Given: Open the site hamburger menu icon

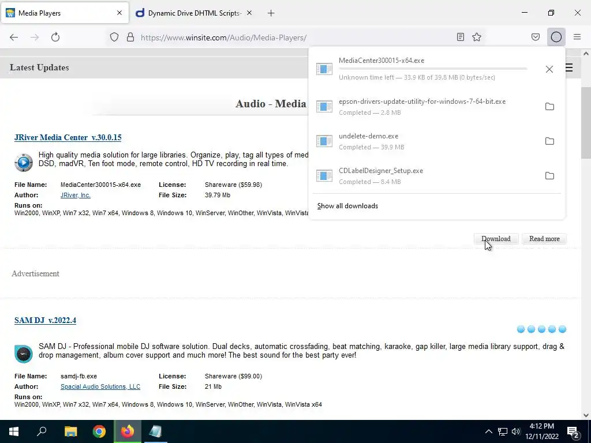Looking at the screenshot, I should [569, 67].
